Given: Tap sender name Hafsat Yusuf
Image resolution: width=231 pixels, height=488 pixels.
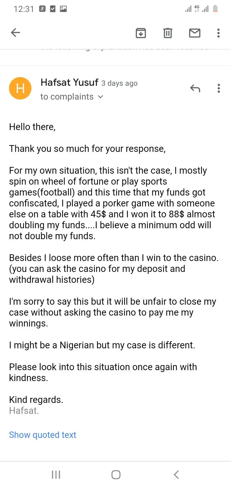Looking at the screenshot, I should click(69, 83).
